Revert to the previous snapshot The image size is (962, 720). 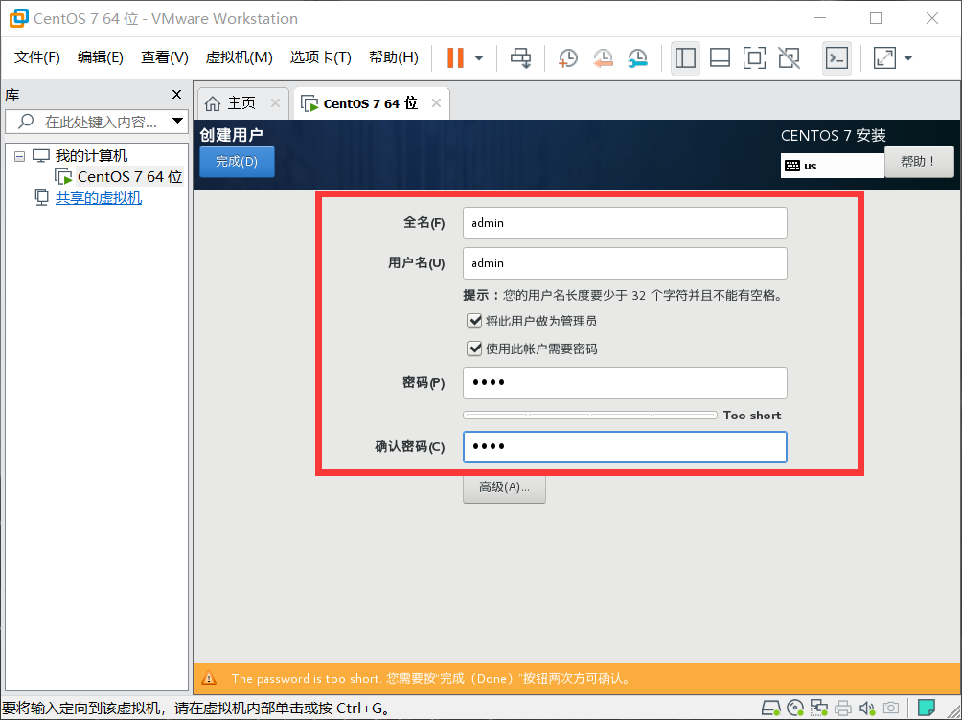pos(603,58)
